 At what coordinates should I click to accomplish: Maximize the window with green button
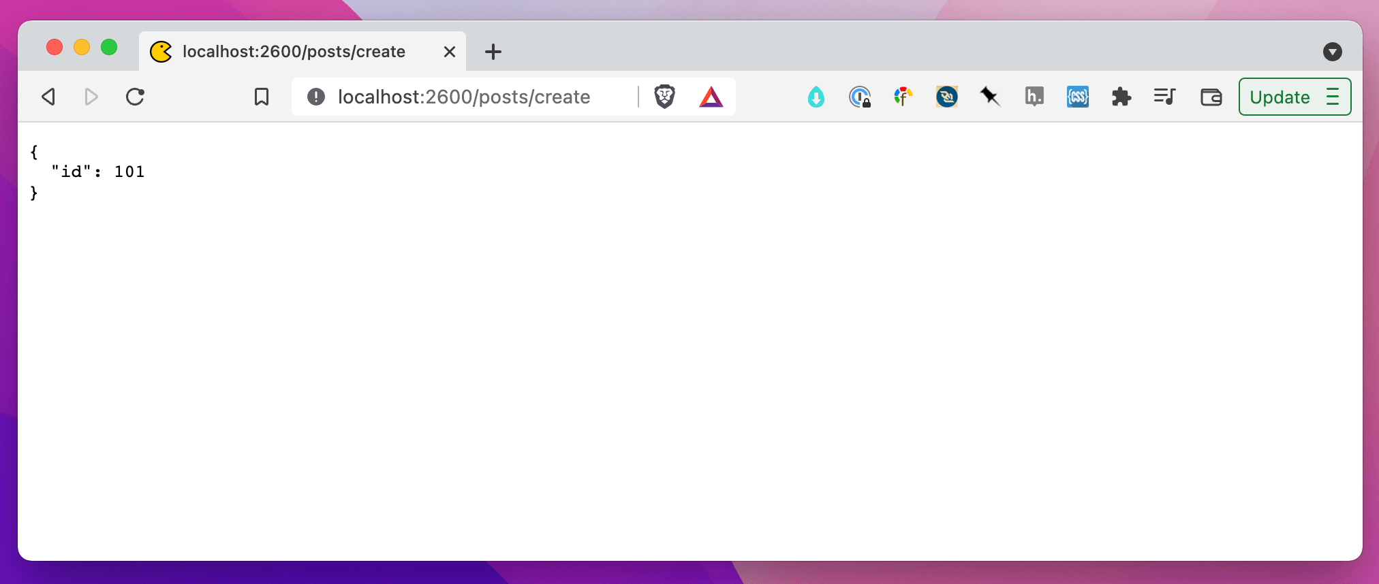tap(109, 47)
